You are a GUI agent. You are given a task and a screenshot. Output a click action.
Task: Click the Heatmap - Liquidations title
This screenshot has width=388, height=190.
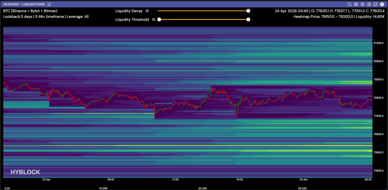click(24, 4)
